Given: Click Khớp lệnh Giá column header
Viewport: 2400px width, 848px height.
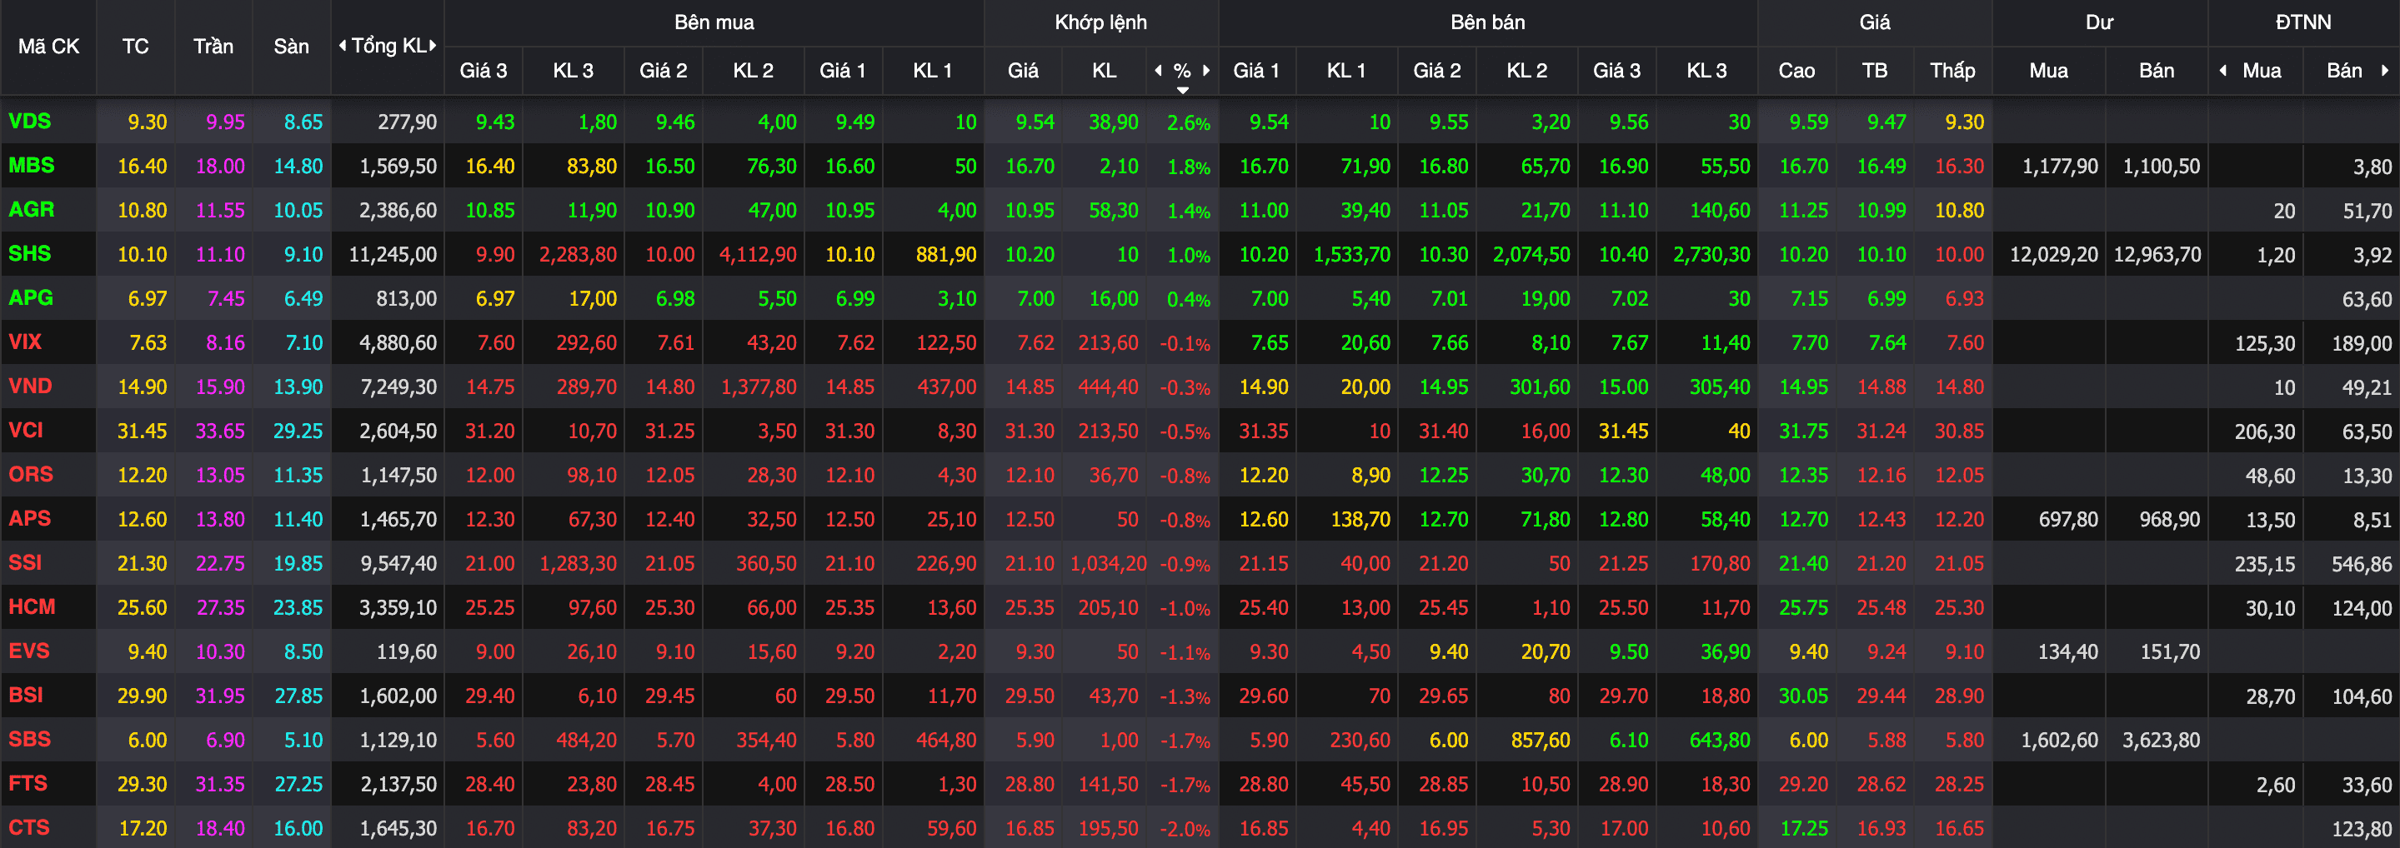Looking at the screenshot, I should click(1023, 71).
